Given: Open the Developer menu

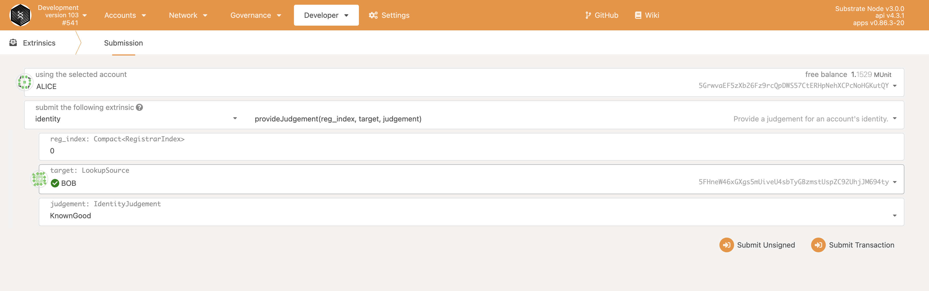Looking at the screenshot, I should 325,15.
